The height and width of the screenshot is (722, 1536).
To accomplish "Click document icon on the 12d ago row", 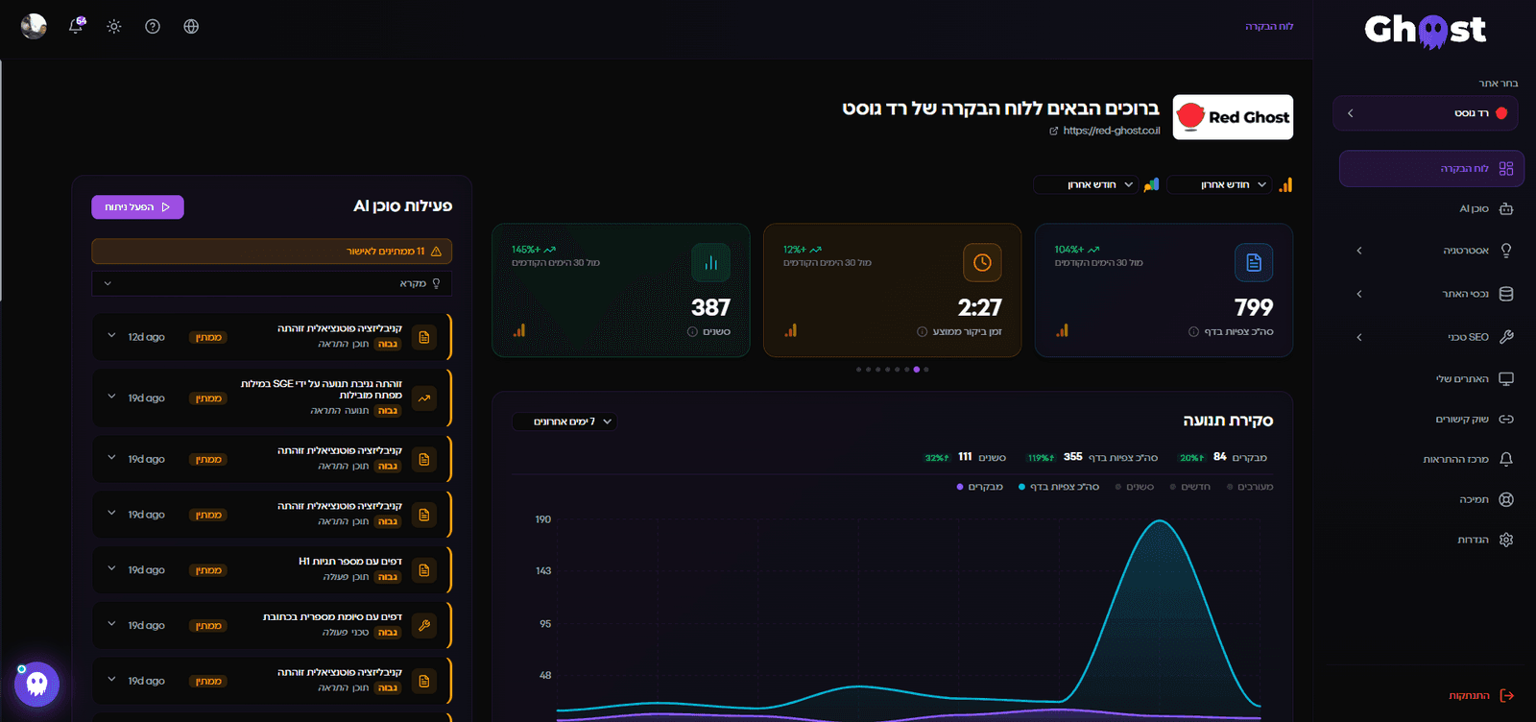I will pos(424,337).
